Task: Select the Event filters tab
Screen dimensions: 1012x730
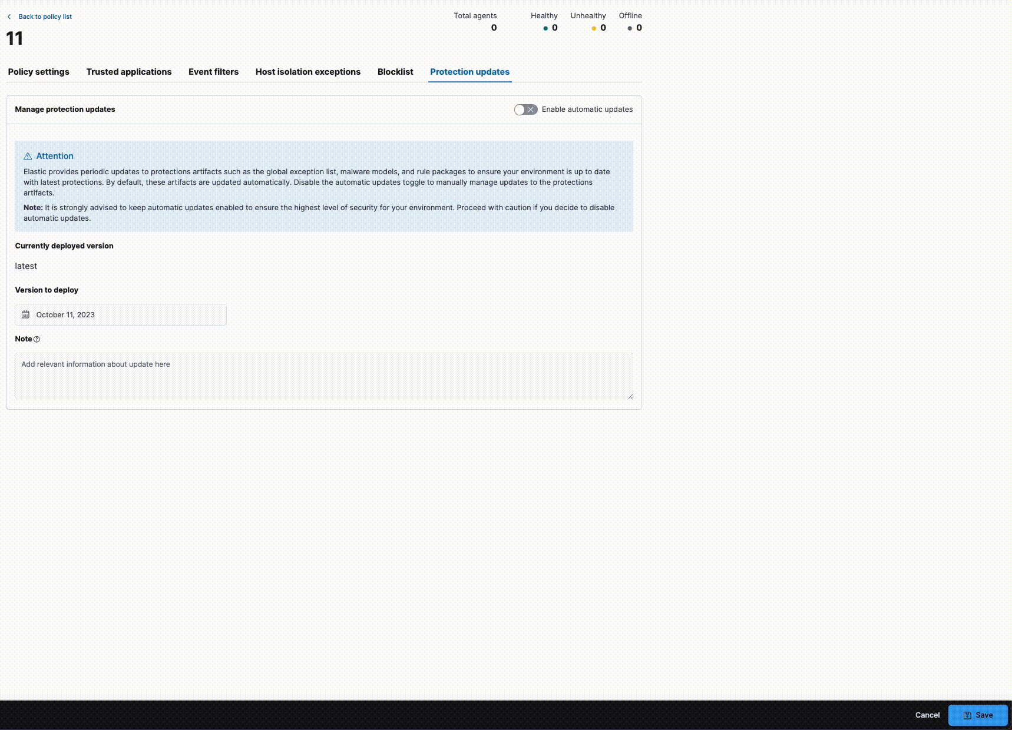Action: (213, 72)
